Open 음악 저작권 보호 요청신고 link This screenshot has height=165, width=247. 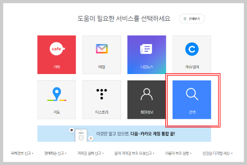click(x=134, y=153)
